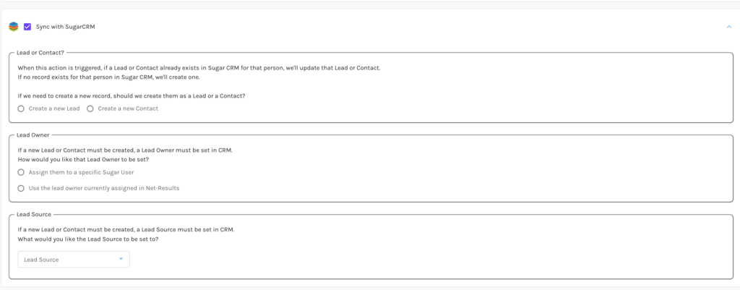The height and width of the screenshot is (290, 740).
Task: Click the 'Create a new Contact' label text
Action: coord(128,108)
